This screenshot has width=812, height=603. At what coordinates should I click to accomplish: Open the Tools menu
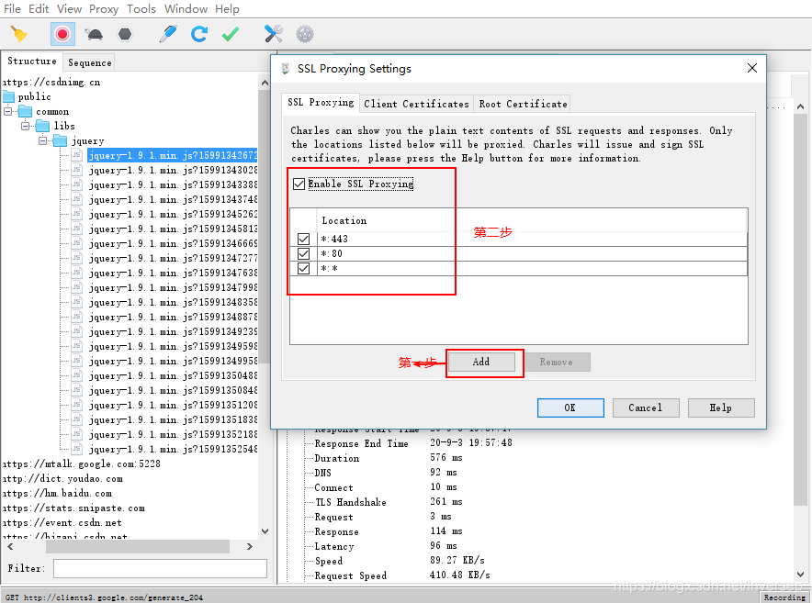(141, 9)
